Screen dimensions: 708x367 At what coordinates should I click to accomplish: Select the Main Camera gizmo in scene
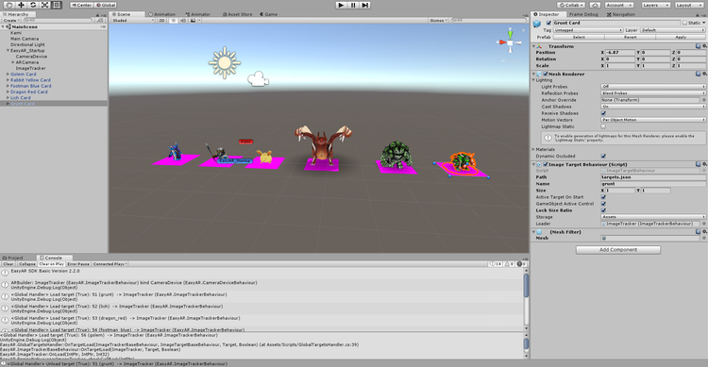pos(259,79)
